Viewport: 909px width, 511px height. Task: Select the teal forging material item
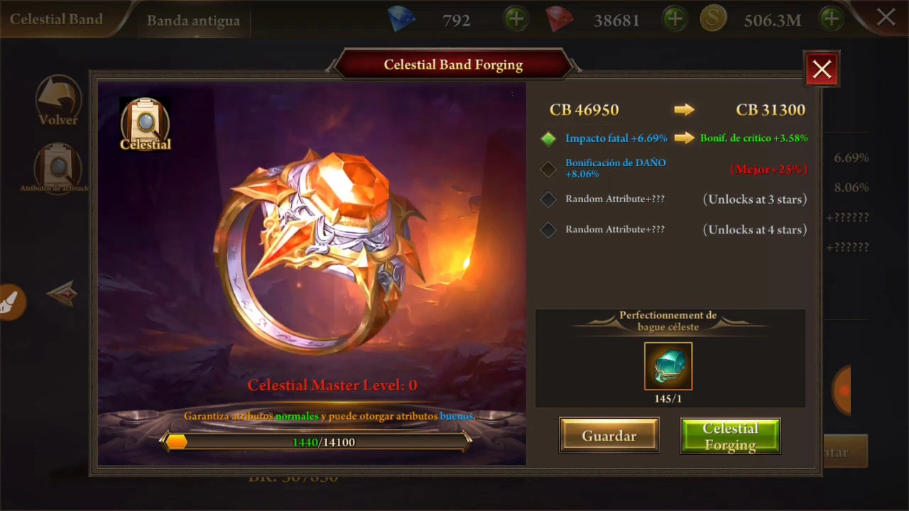(668, 366)
